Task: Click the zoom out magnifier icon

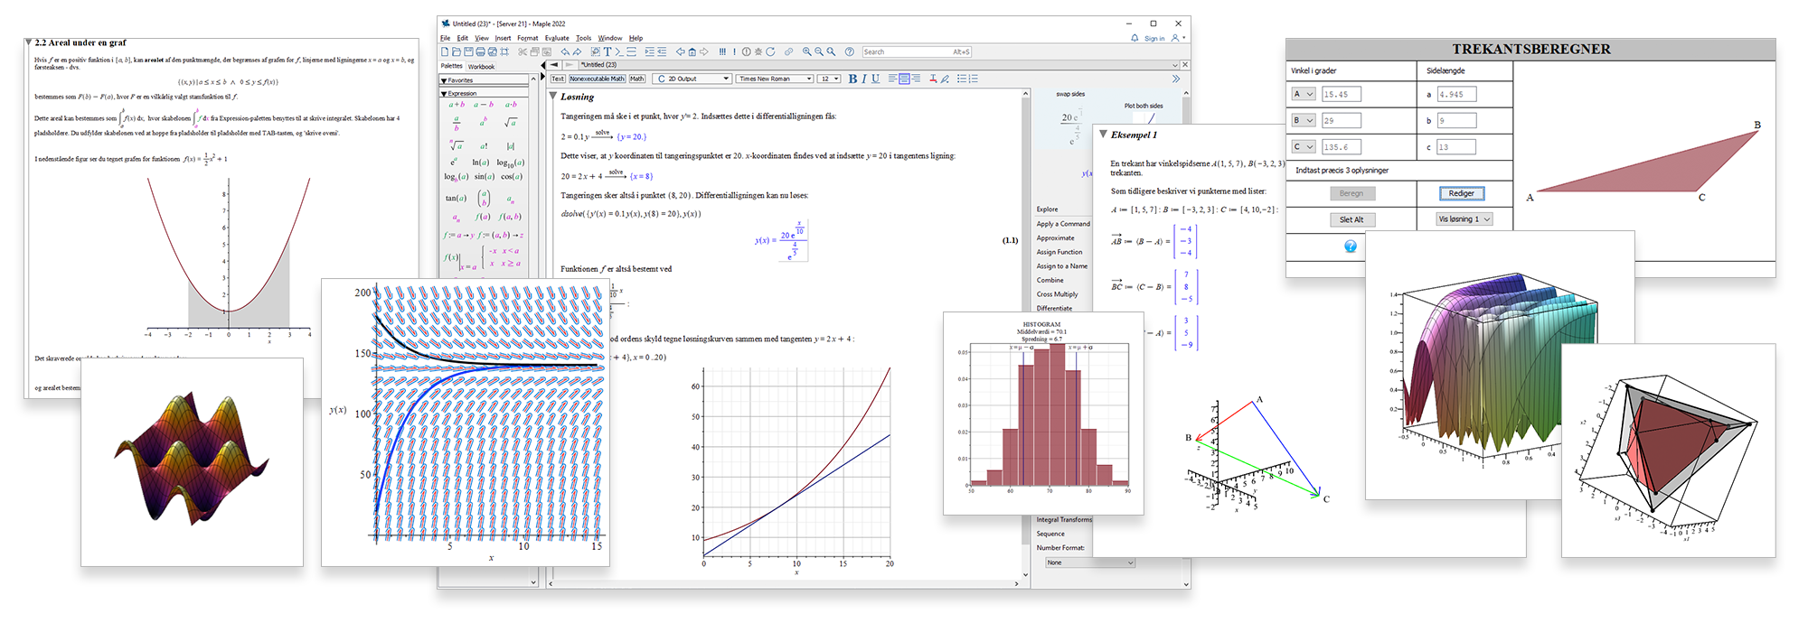Action: coord(818,51)
